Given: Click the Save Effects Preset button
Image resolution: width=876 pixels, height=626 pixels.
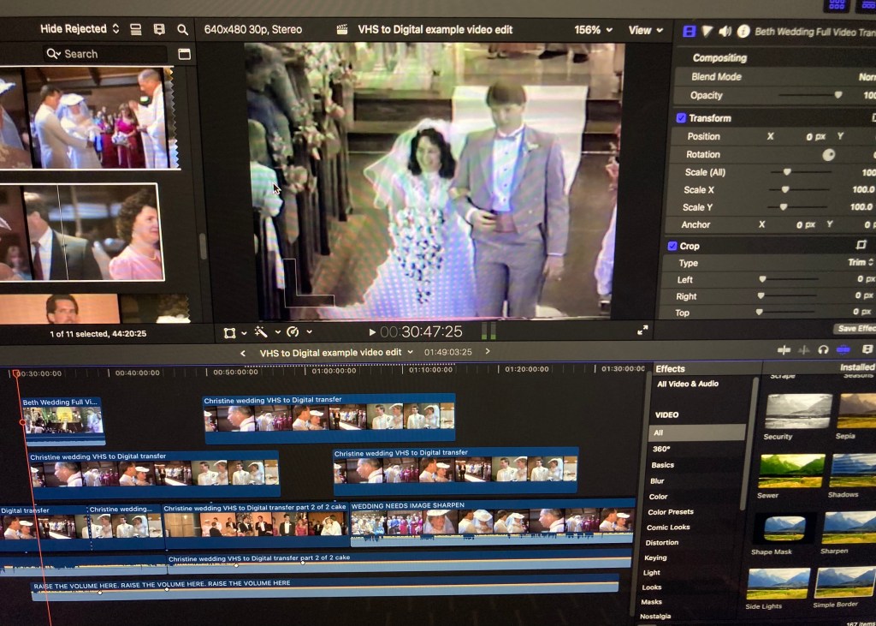Looking at the screenshot, I should click(x=854, y=329).
